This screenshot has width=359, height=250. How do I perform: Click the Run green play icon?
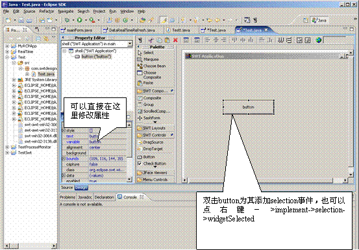(79, 20)
